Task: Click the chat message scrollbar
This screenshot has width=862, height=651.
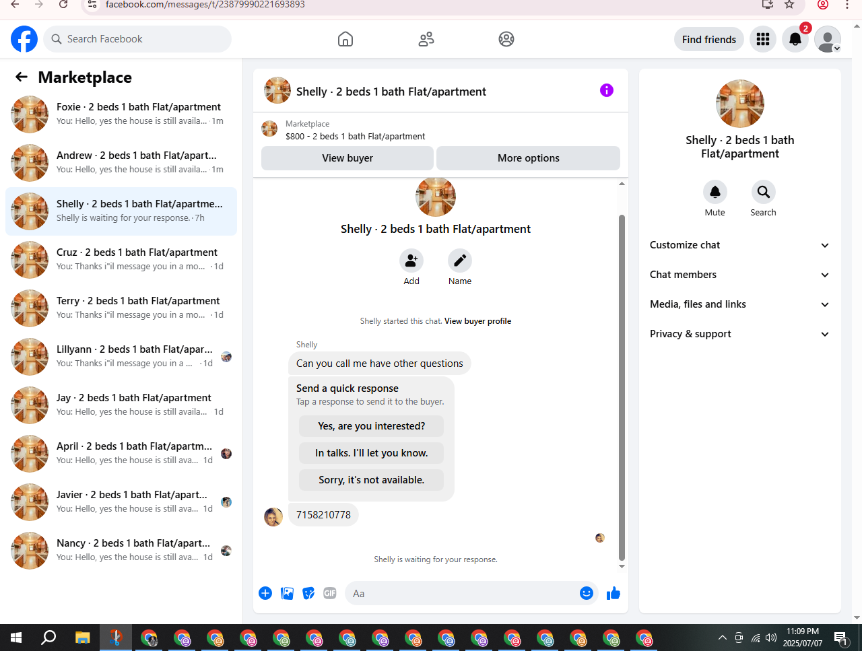Action: coord(622,387)
